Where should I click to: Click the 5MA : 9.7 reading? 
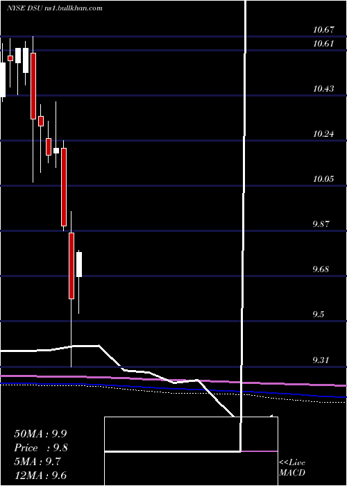click(x=37, y=462)
